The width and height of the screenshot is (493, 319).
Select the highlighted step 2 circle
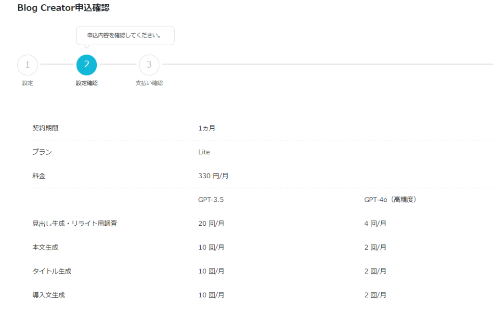(x=87, y=65)
